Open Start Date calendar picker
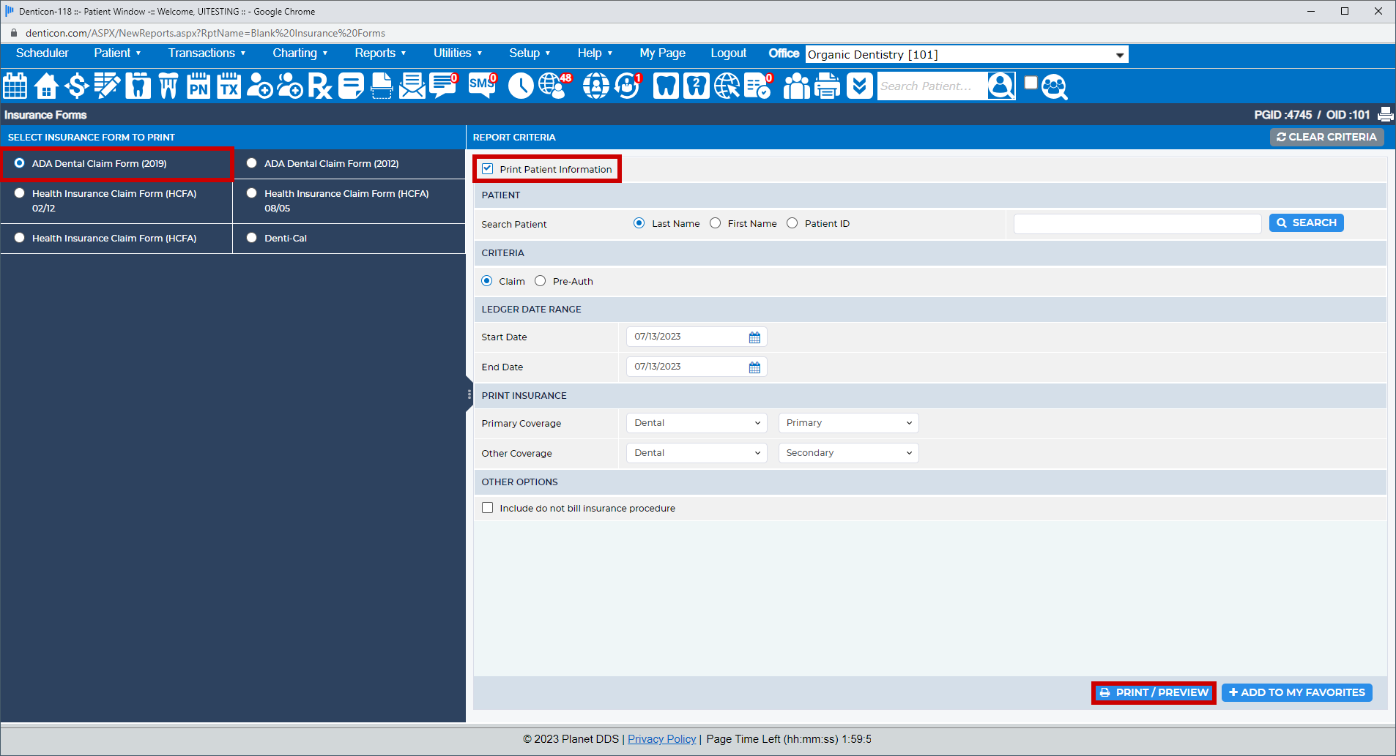 (754, 337)
